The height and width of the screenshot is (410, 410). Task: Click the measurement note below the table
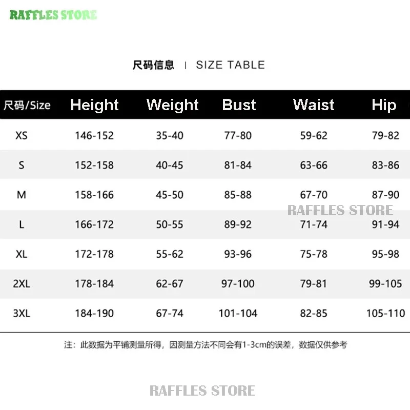point(205,345)
